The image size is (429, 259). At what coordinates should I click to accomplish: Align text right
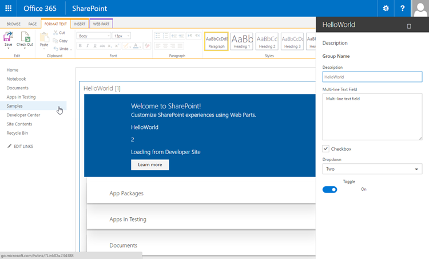(x=173, y=46)
